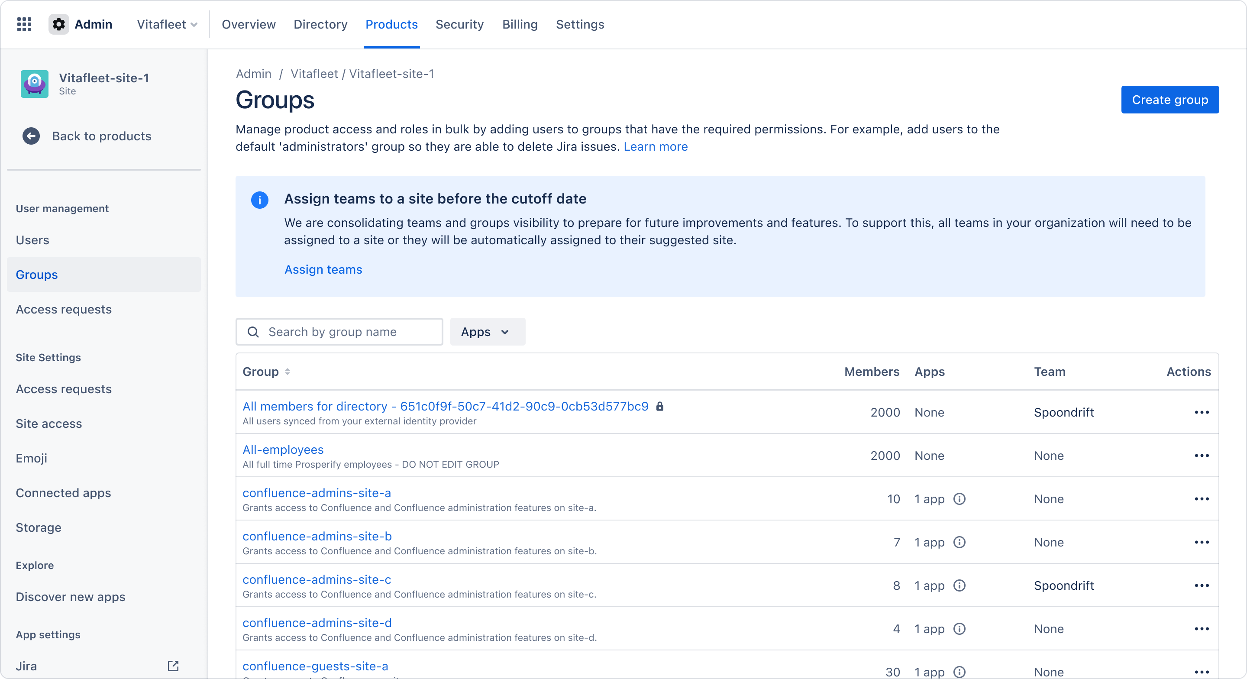Click the Assign teams link
The image size is (1247, 679).
[x=323, y=269]
